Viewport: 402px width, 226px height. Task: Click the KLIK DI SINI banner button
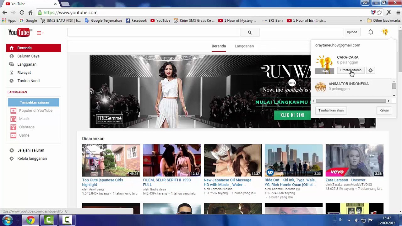tap(292, 115)
